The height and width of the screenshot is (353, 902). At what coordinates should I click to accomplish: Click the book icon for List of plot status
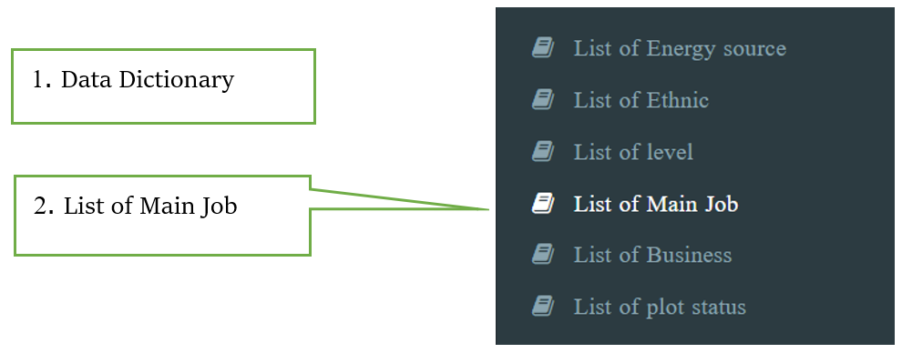[542, 306]
